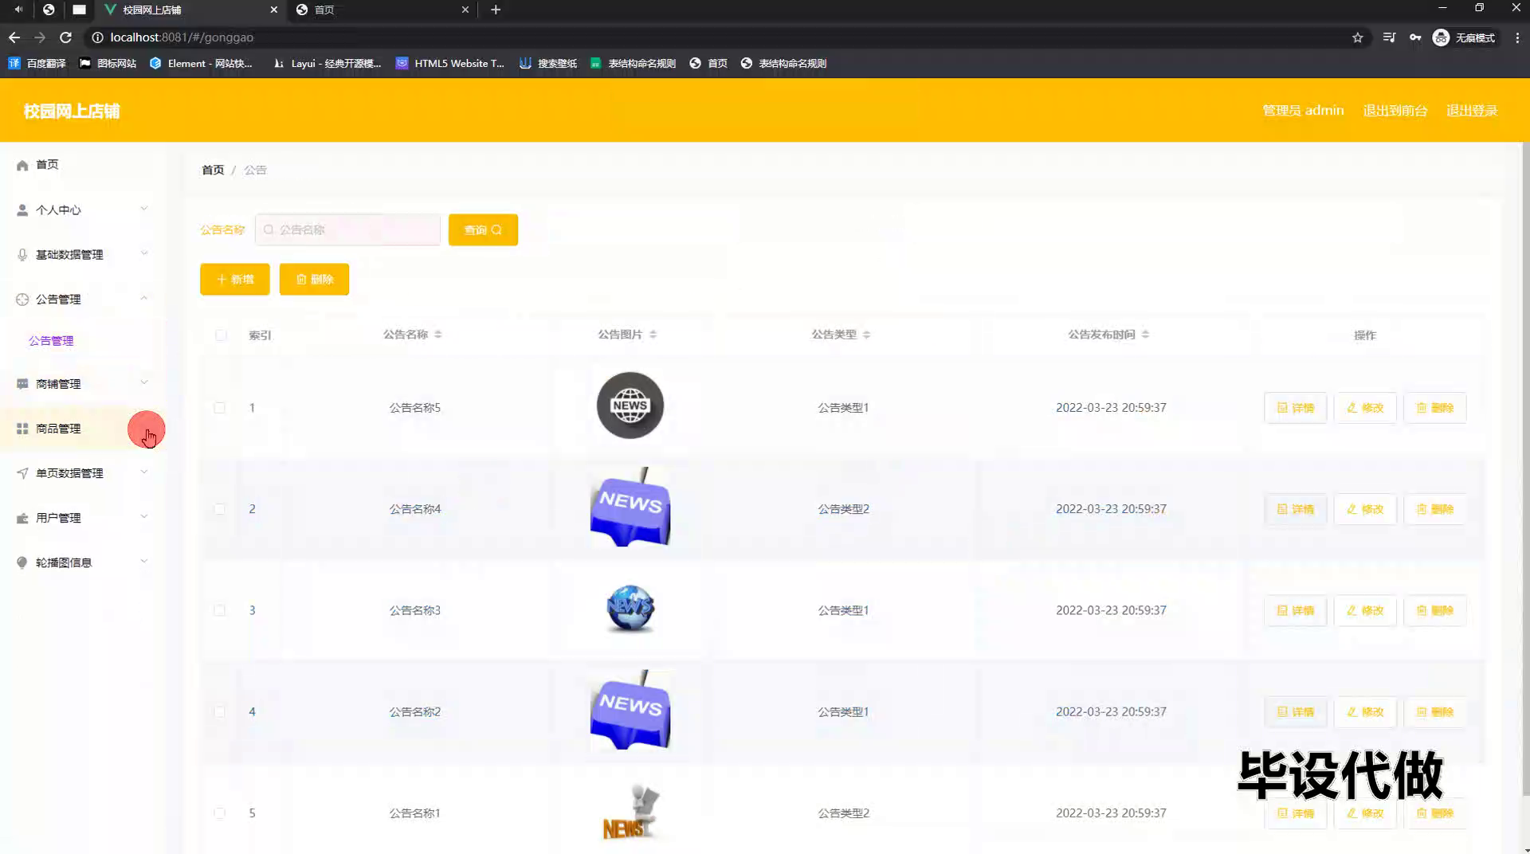
Task: Click the 查询 search button
Action: (x=483, y=229)
